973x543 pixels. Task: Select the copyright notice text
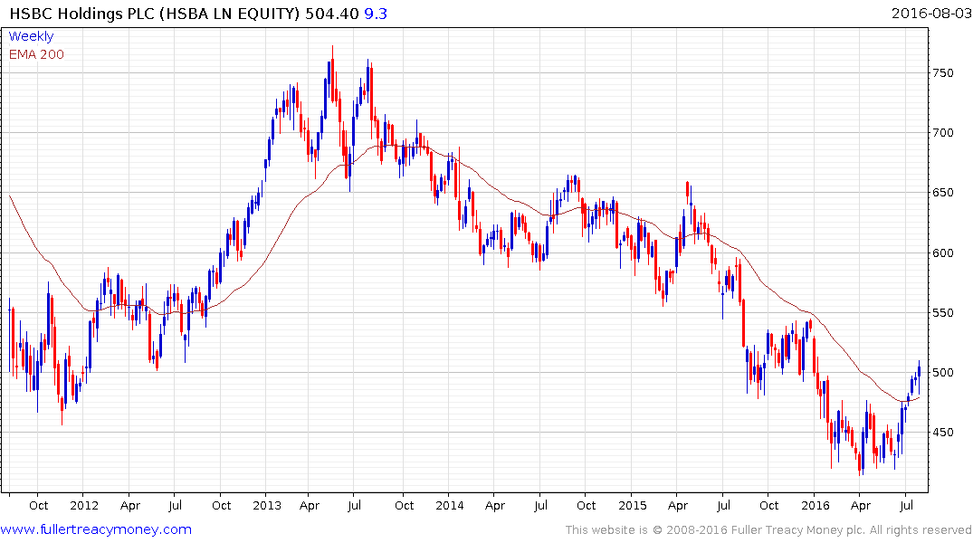click(768, 530)
